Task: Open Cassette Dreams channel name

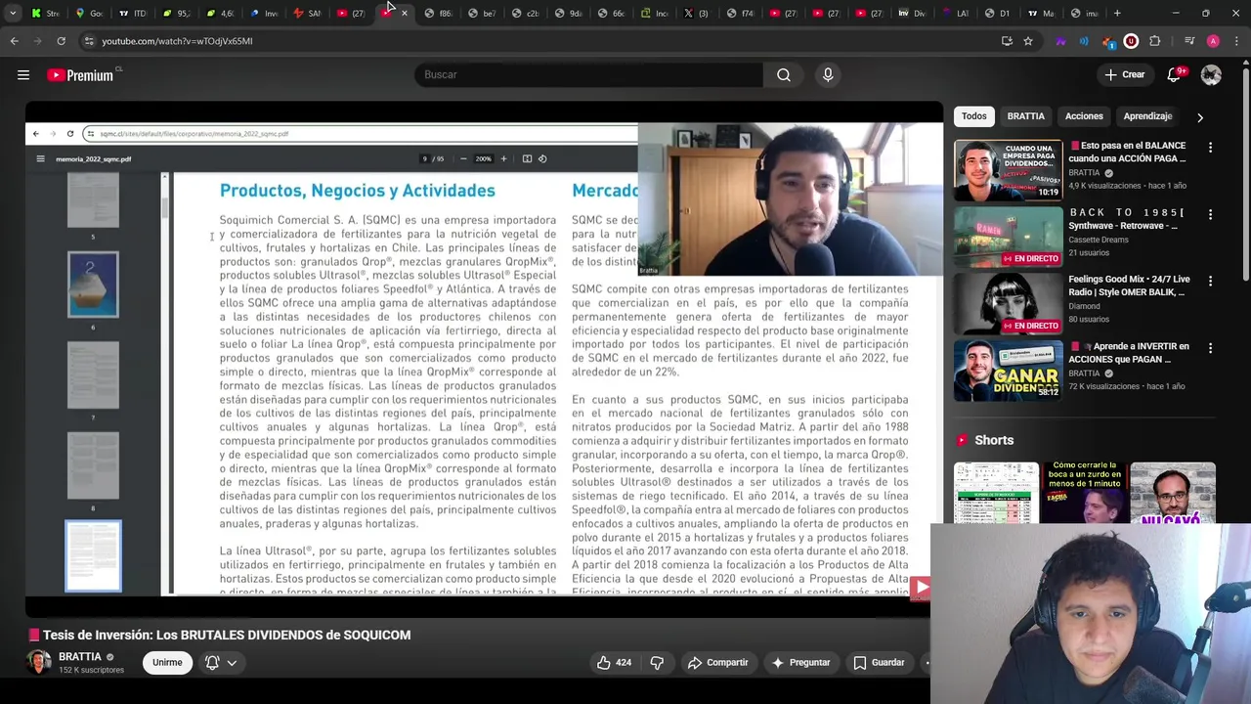Action: [1099, 240]
